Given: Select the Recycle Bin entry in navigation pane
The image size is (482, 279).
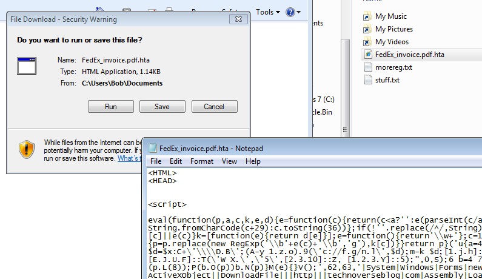Looking at the screenshot, I should pos(322,112).
